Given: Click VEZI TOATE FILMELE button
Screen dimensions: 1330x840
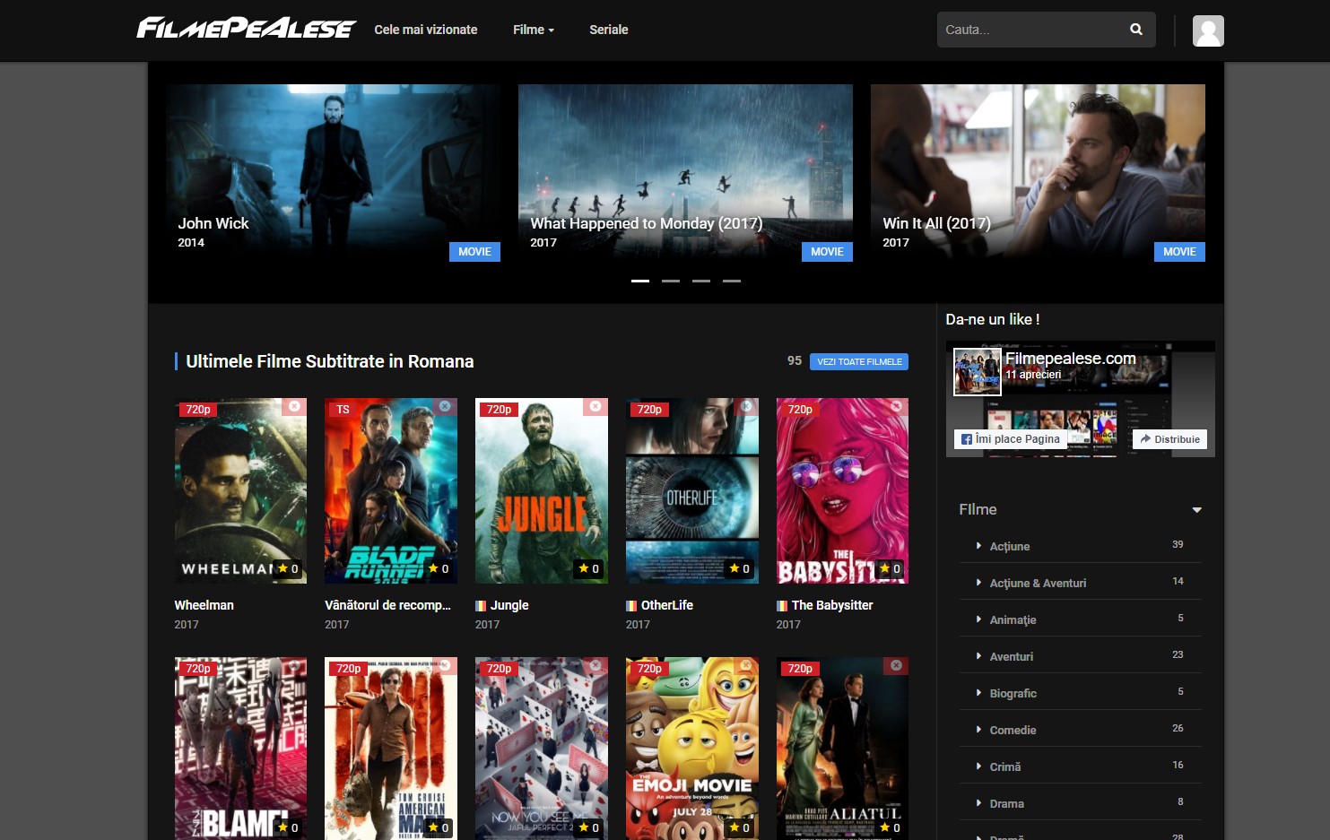Looking at the screenshot, I should tap(859, 361).
